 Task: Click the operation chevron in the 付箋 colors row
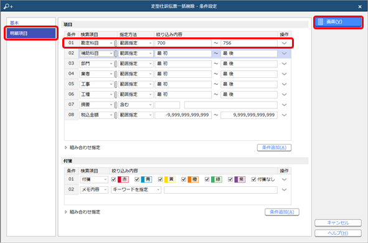(x=284, y=179)
